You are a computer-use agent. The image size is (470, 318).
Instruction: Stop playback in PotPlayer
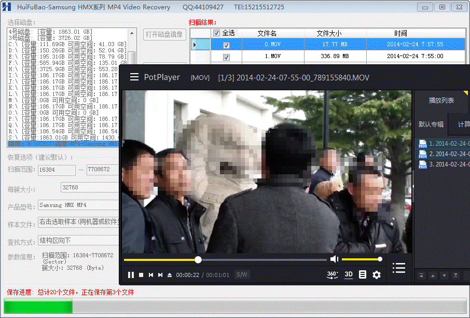[x=141, y=275]
